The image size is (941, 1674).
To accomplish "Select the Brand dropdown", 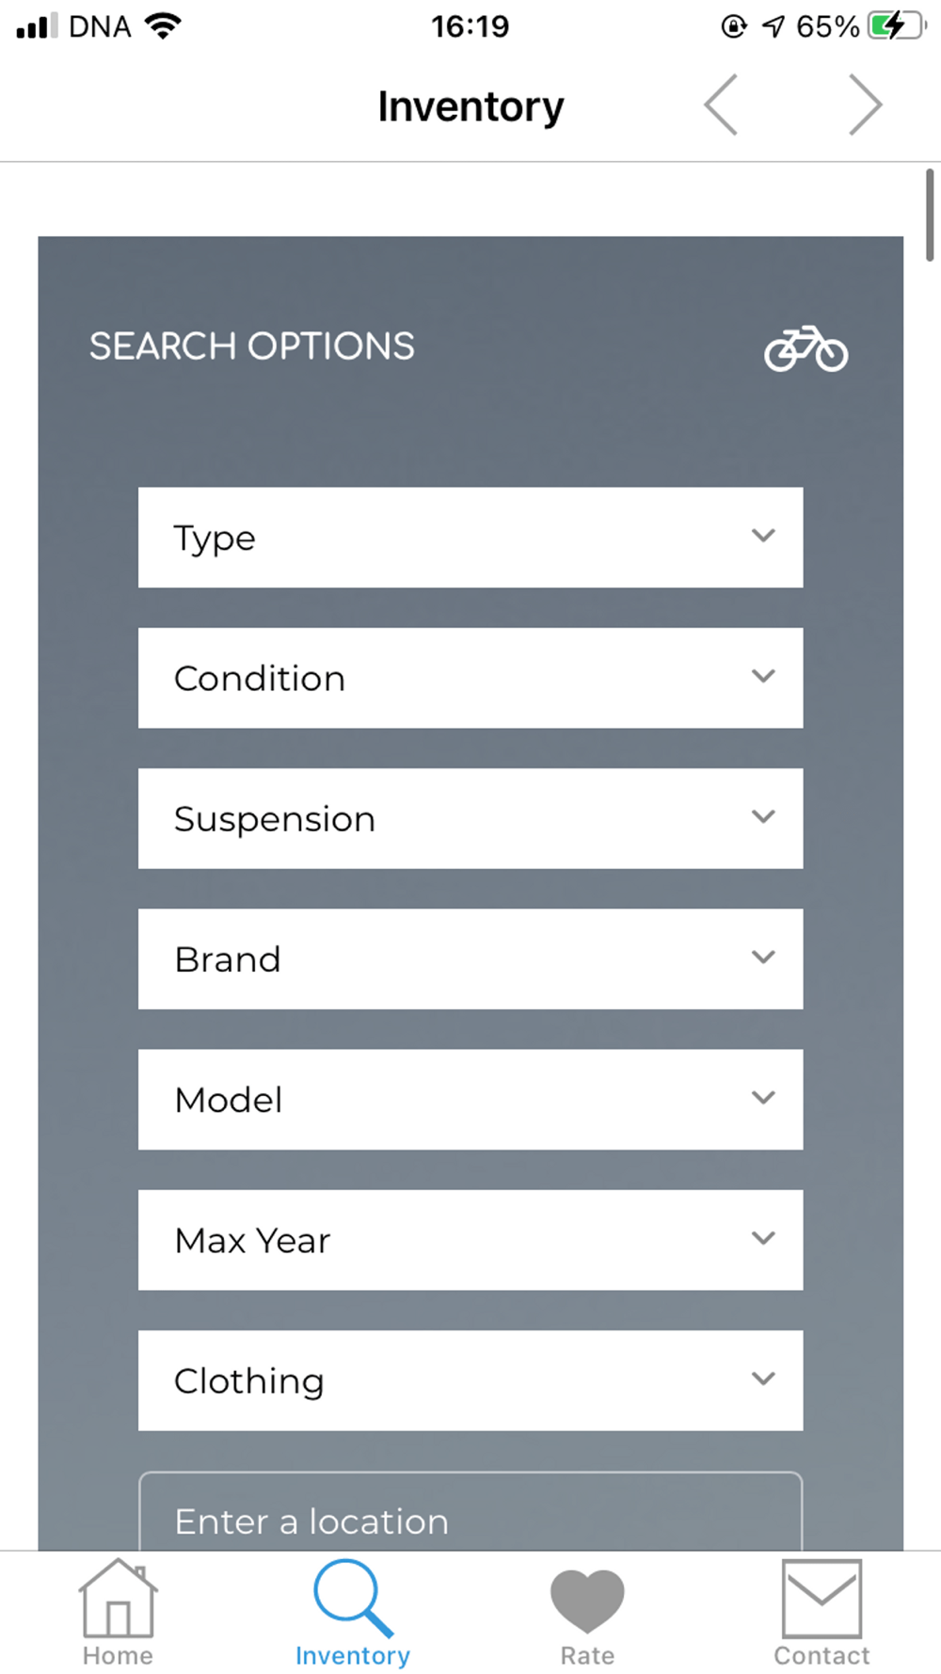I will tap(470, 958).
